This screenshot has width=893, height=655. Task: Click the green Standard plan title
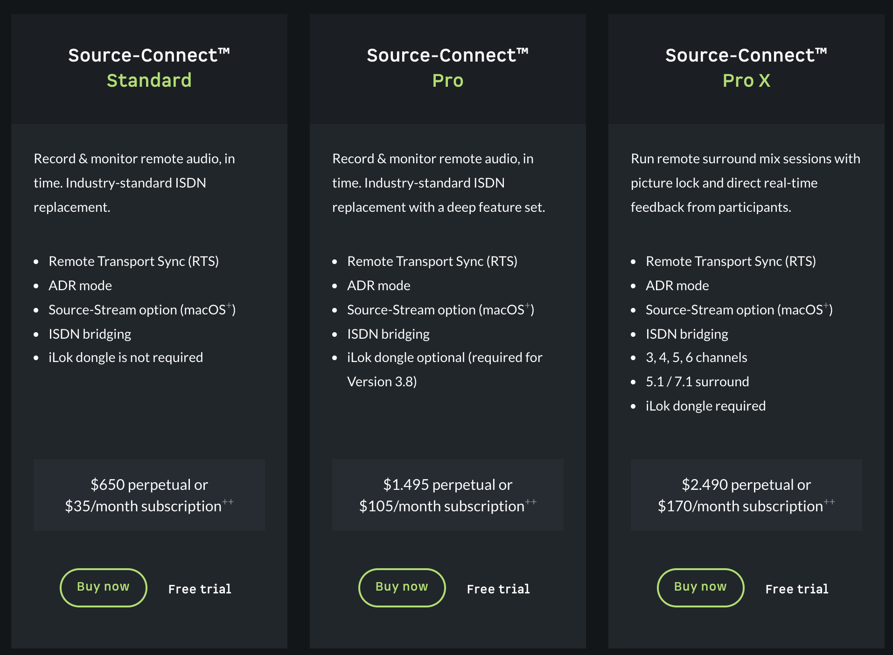click(x=149, y=80)
